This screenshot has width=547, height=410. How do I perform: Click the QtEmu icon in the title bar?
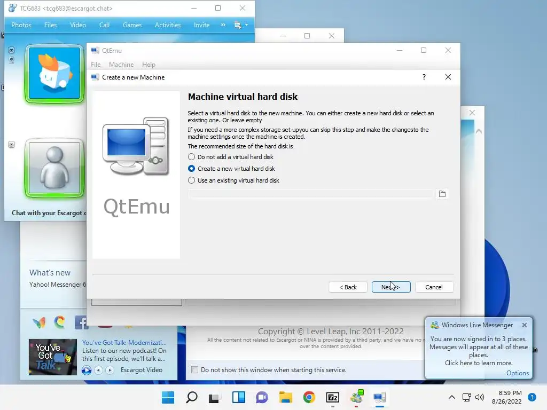[95, 51]
